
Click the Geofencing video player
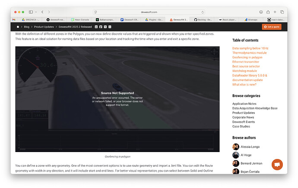coord(117,99)
